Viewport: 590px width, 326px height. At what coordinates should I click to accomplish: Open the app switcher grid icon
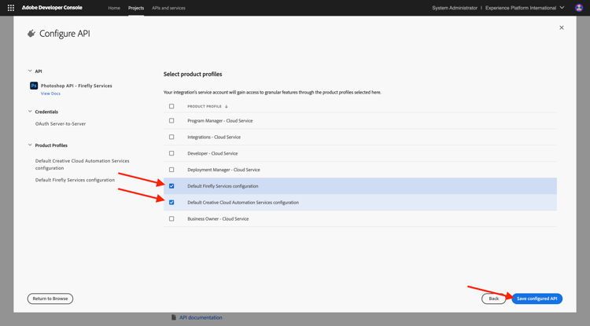pyautogui.click(x=11, y=8)
